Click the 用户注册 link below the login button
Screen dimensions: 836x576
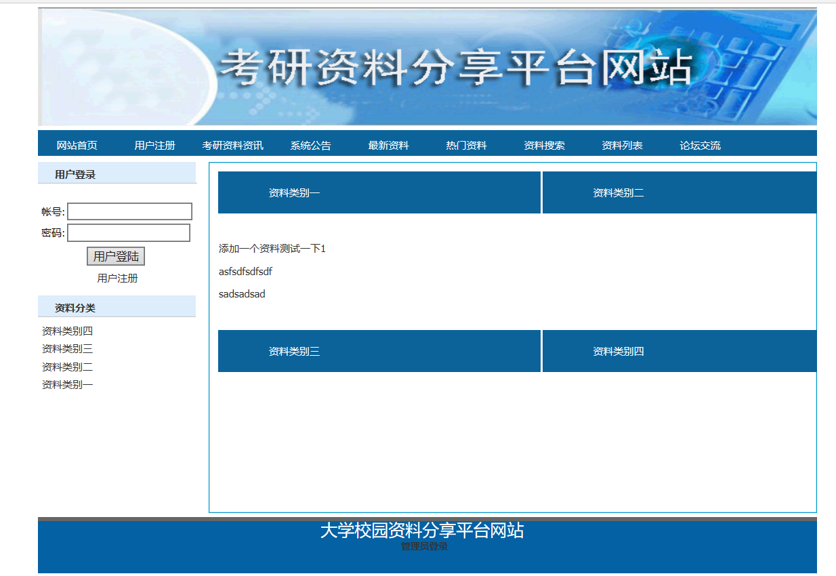[117, 279]
